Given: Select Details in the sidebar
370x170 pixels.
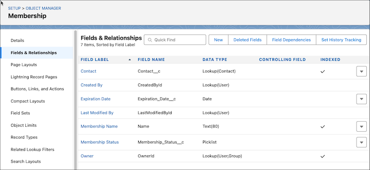Looking at the screenshot, I should (18, 41).
